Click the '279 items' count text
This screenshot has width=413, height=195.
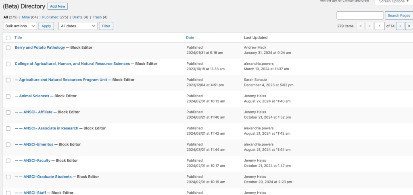(x=345, y=26)
